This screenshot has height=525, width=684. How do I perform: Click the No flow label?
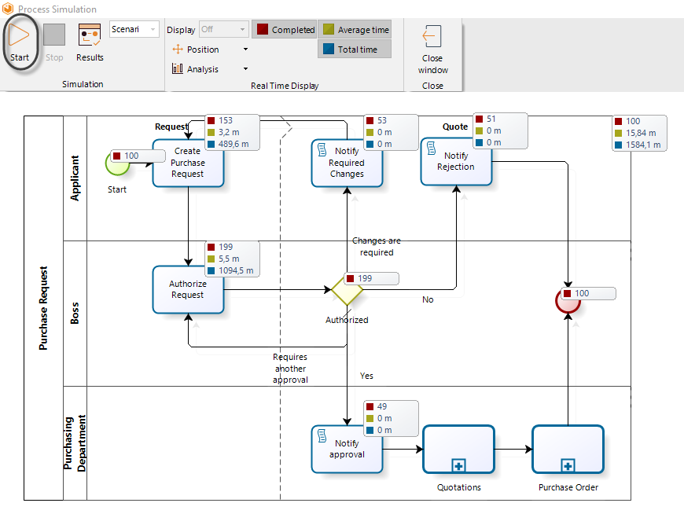coord(428,299)
